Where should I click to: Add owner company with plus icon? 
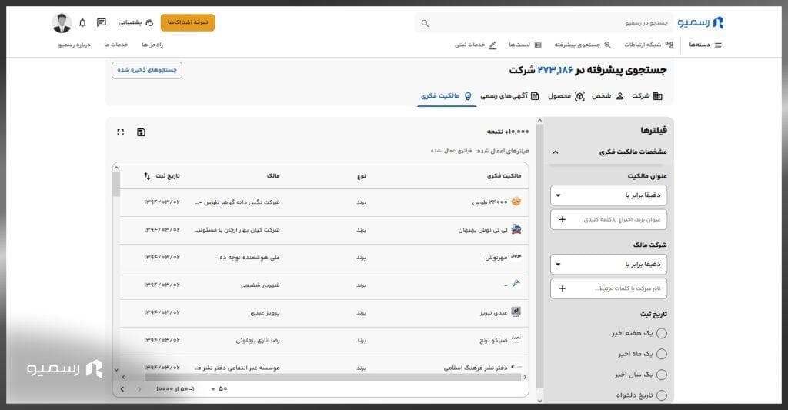coord(563,288)
